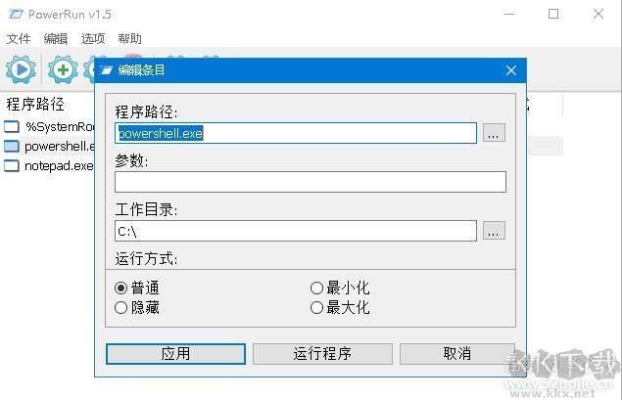
Task: Click the run (play) toolbar icon
Action: click(21, 69)
